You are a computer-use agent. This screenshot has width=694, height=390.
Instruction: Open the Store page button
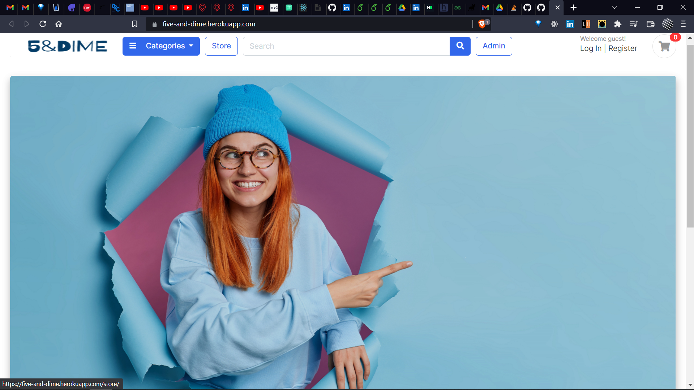(x=221, y=46)
